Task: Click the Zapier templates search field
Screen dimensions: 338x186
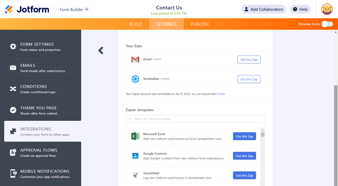Action: pos(195,119)
